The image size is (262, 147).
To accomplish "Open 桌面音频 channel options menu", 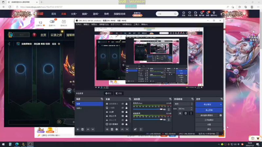I will 169,120.
